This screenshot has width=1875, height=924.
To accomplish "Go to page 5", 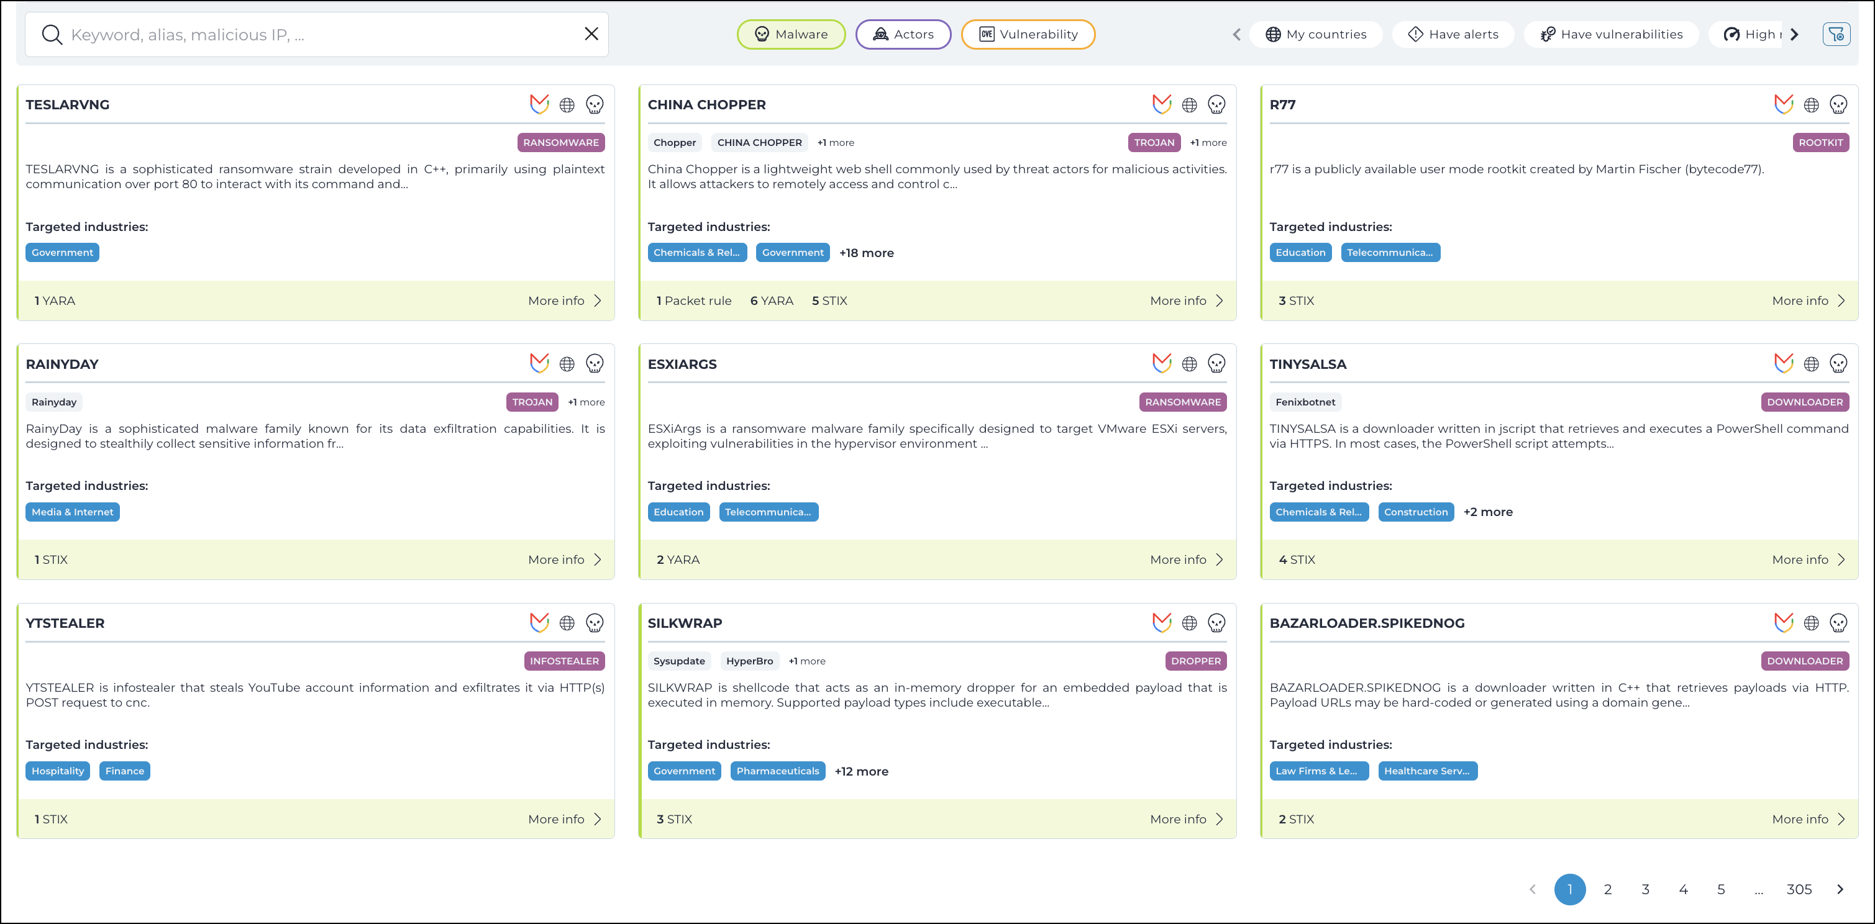I will 1721,889.
